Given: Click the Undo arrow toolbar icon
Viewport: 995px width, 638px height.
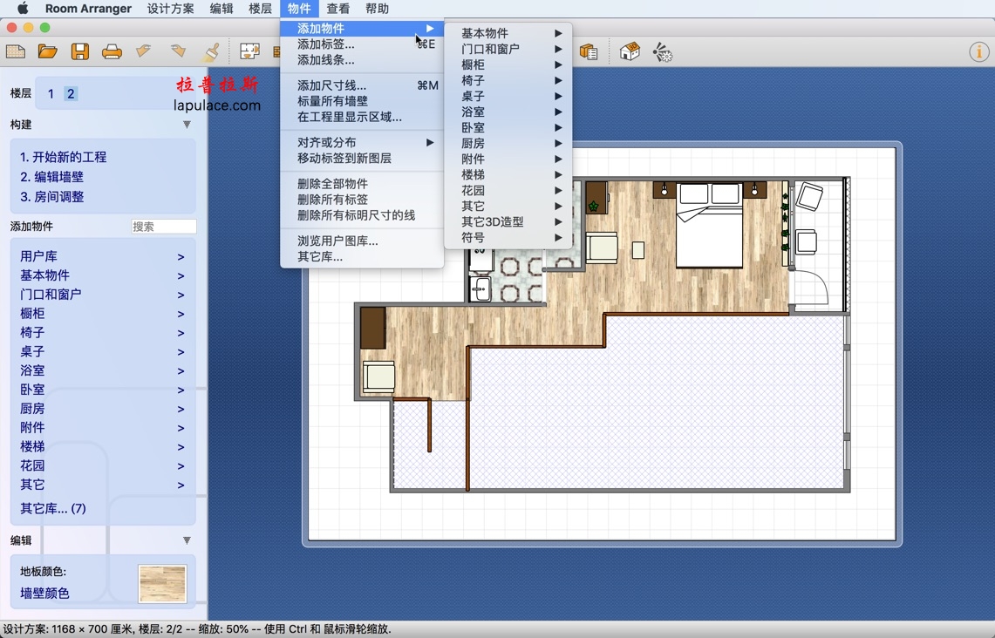Looking at the screenshot, I should click(x=144, y=51).
